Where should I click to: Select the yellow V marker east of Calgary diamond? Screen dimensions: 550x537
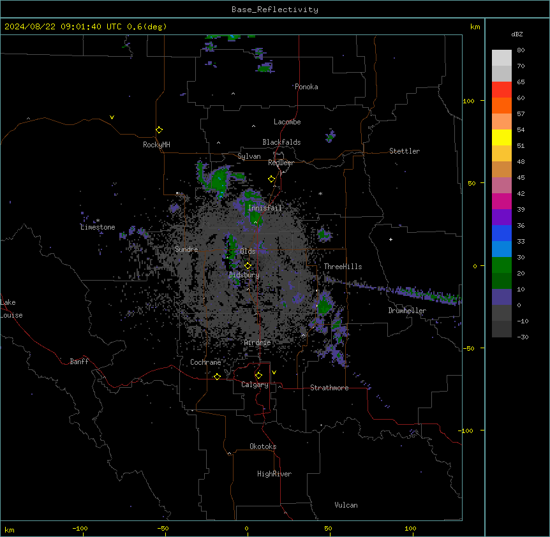(274, 372)
